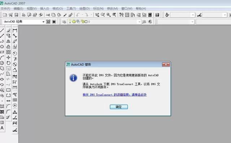Select the Revision Cloud tool
The height and width of the screenshot is (143, 231).
click(x=2, y=68)
